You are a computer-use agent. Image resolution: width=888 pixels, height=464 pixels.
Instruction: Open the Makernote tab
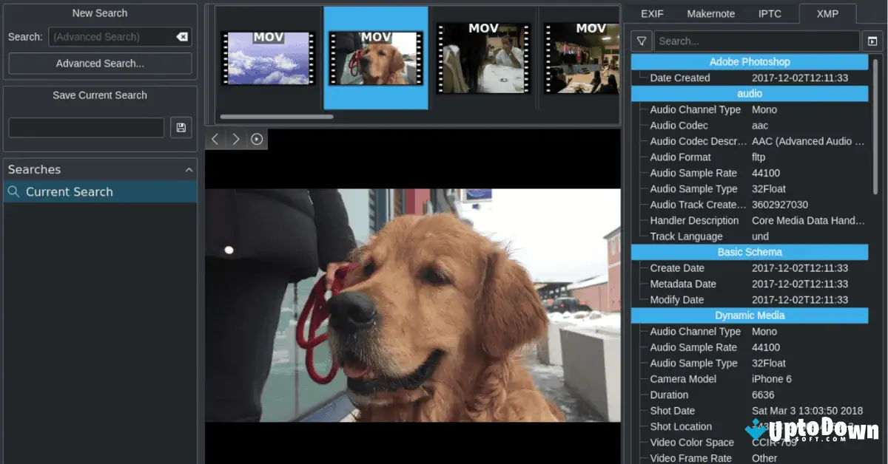(711, 13)
